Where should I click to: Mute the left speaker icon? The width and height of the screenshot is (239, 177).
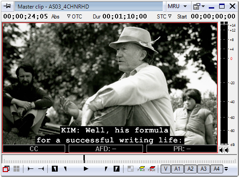(x=221, y=150)
